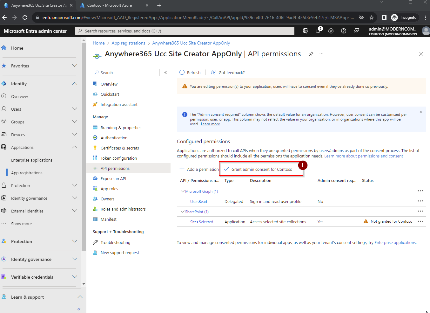Collapse Applications in left navigation

coord(75,147)
